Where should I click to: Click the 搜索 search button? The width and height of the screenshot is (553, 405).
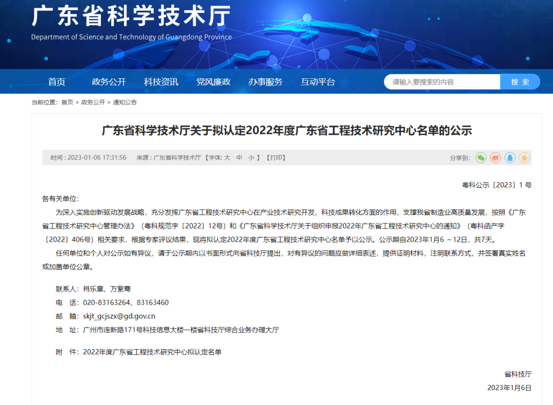tap(520, 82)
